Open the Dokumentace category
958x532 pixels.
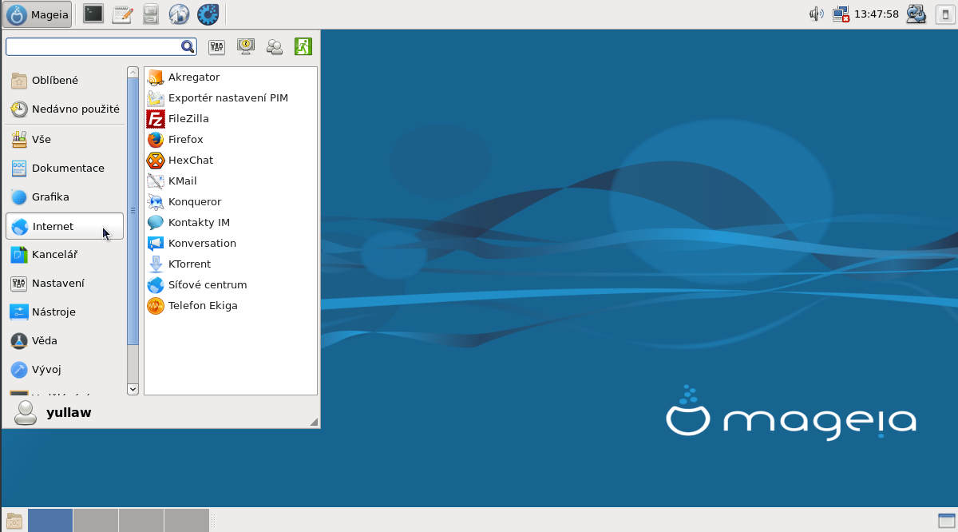point(65,168)
